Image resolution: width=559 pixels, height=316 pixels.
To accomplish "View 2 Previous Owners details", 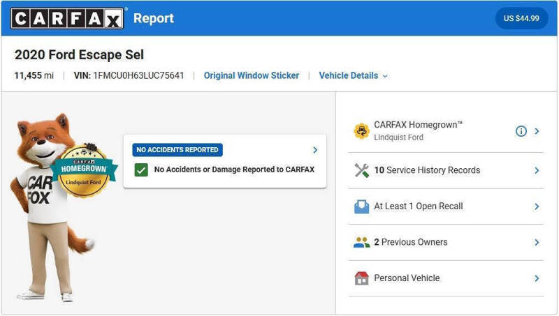I will (x=446, y=242).
